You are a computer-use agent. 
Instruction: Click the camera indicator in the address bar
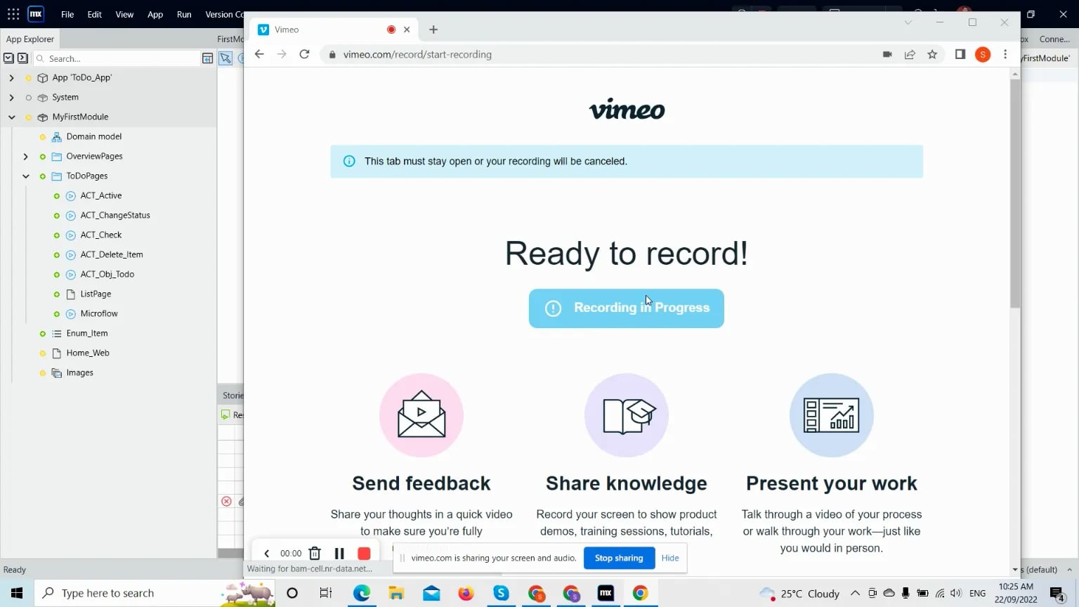tap(887, 54)
